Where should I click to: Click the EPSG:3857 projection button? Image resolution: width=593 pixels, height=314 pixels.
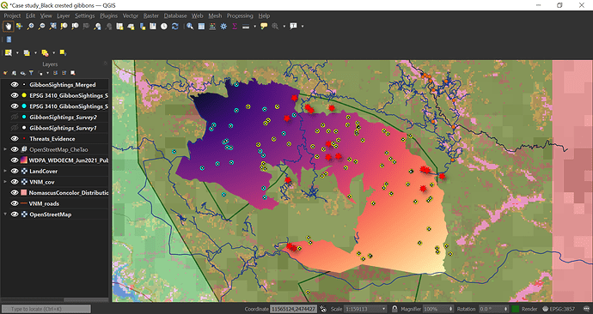[564, 309]
